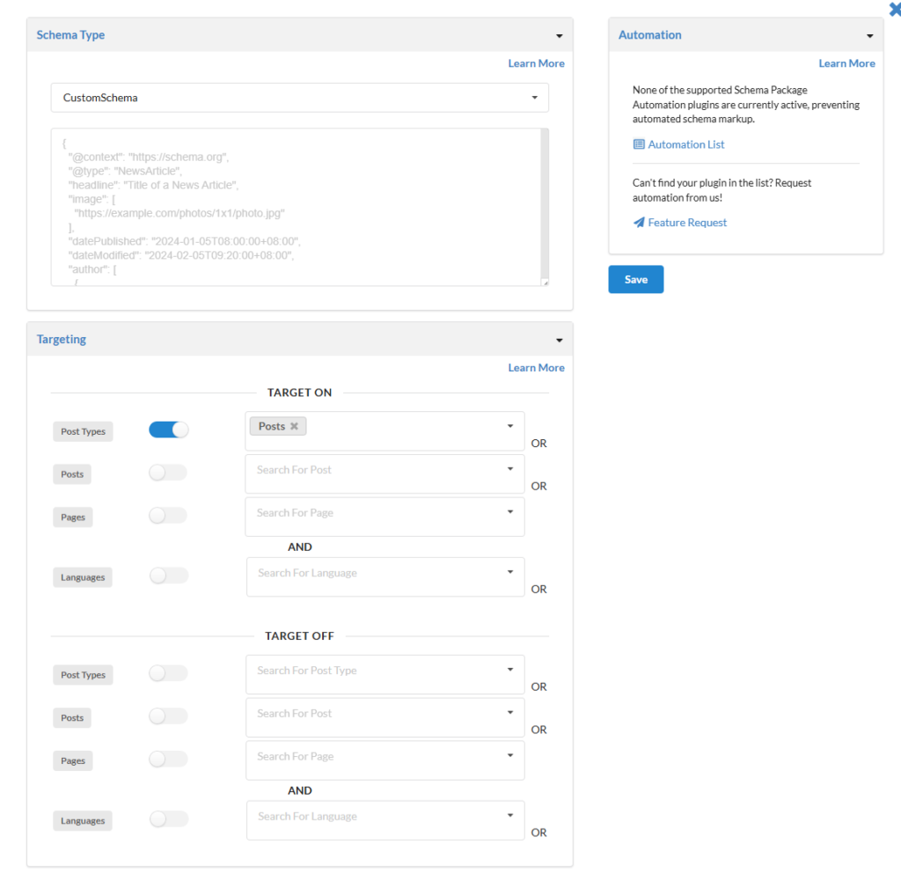The height and width of the screenshot is (874, 901).
Task: Click the Save button
Action: tap(635, 279)
